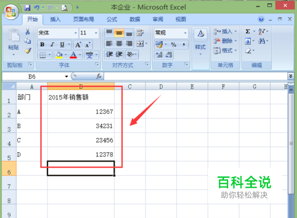297x218 pixels.
Task: Open Sort and Filter menu
Action: click(263, 31)
